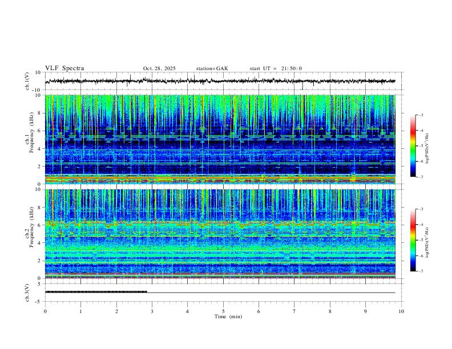Image resolution: width=452 pixels, height=349 pixels.
Task: Click the ch.1 color scale bar
Action: click(x=413, y=146)
